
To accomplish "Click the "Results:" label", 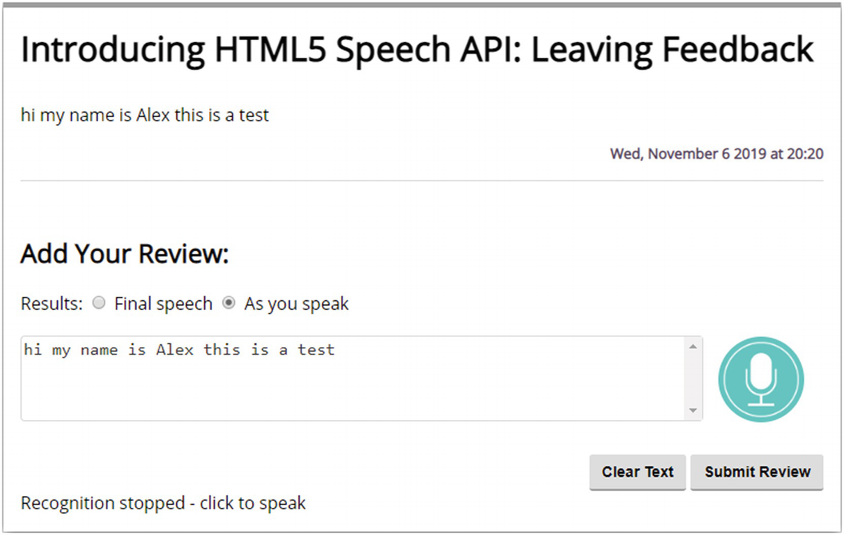I will (x=52, y=304).
